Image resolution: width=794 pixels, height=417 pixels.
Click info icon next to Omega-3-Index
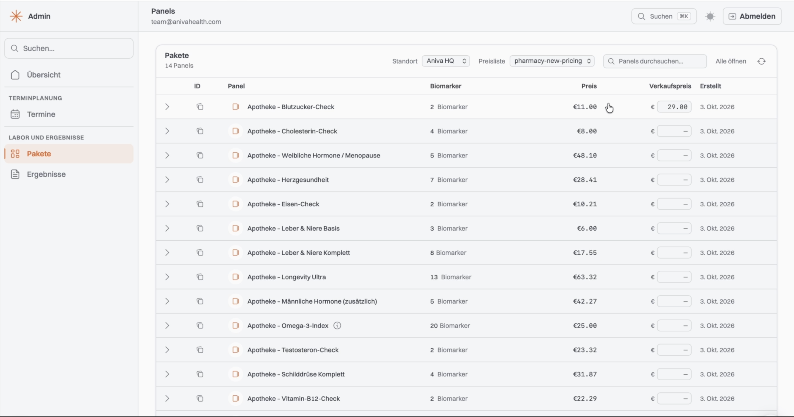pyautogui.click(x=337, y=326)
